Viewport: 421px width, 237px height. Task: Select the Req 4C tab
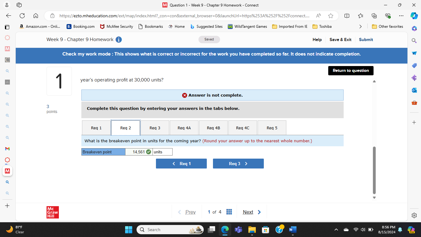[243, 128]
